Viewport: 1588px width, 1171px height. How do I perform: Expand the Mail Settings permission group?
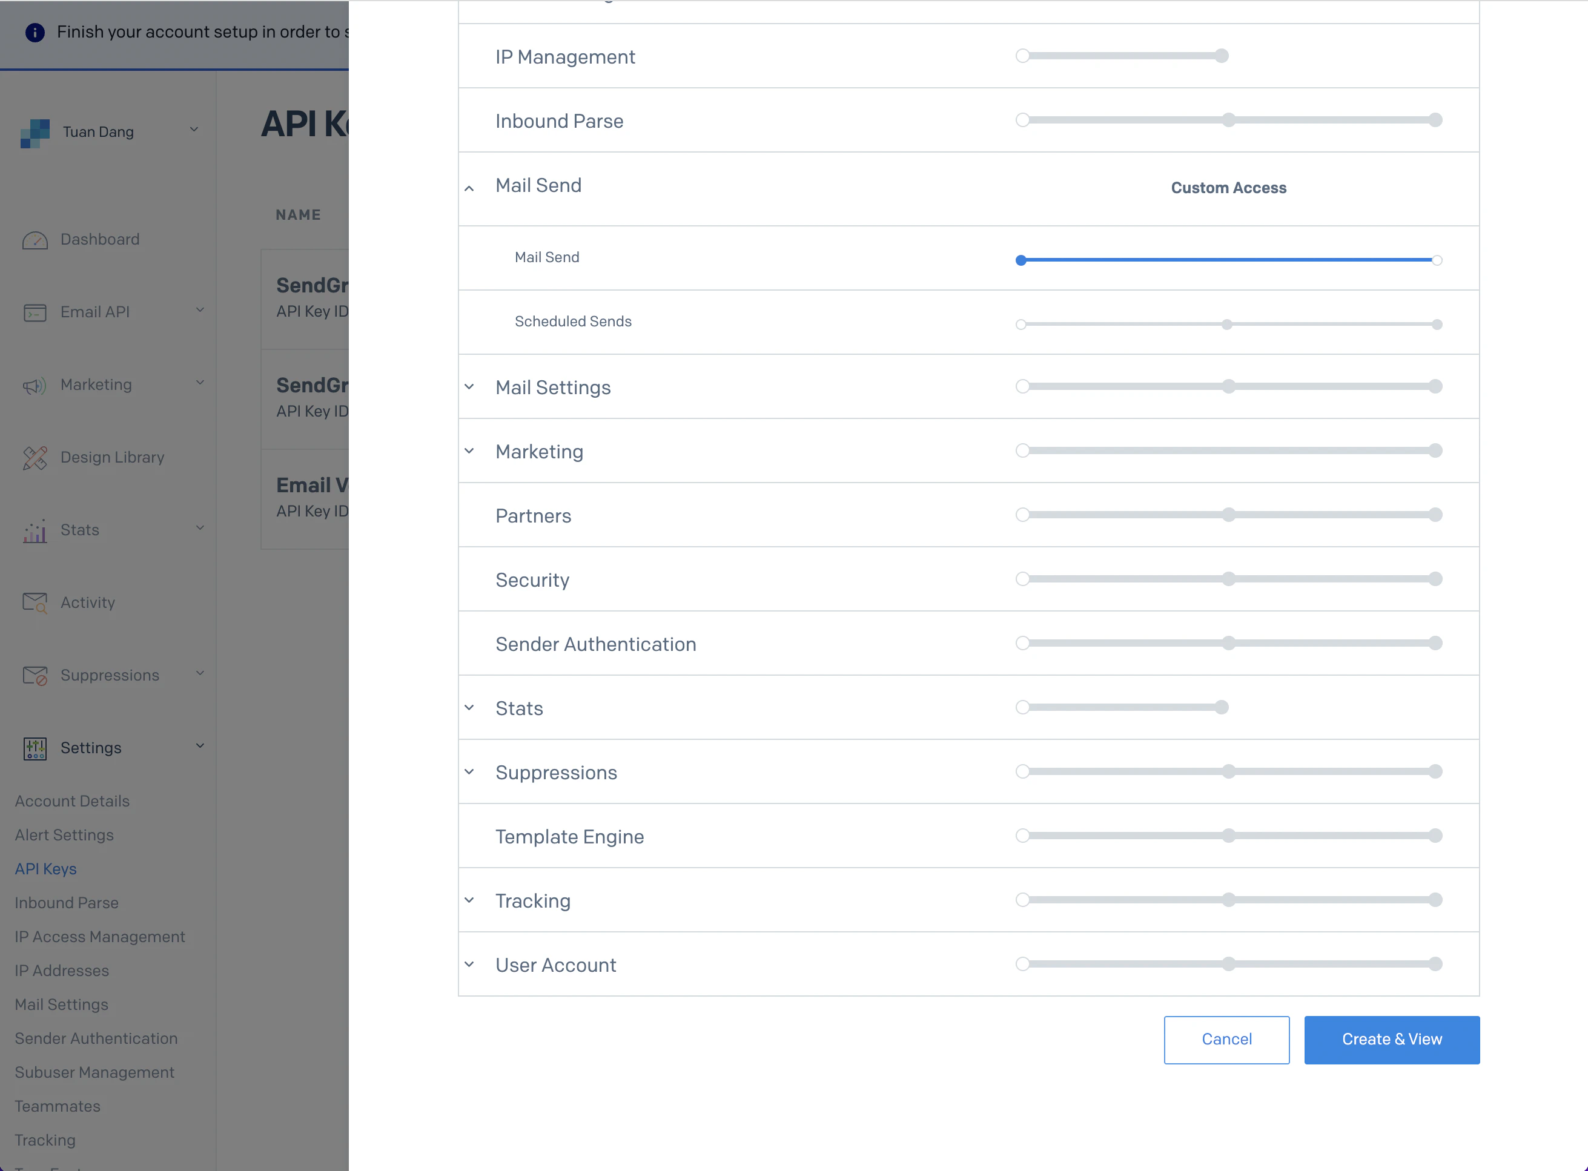point(469,387)
